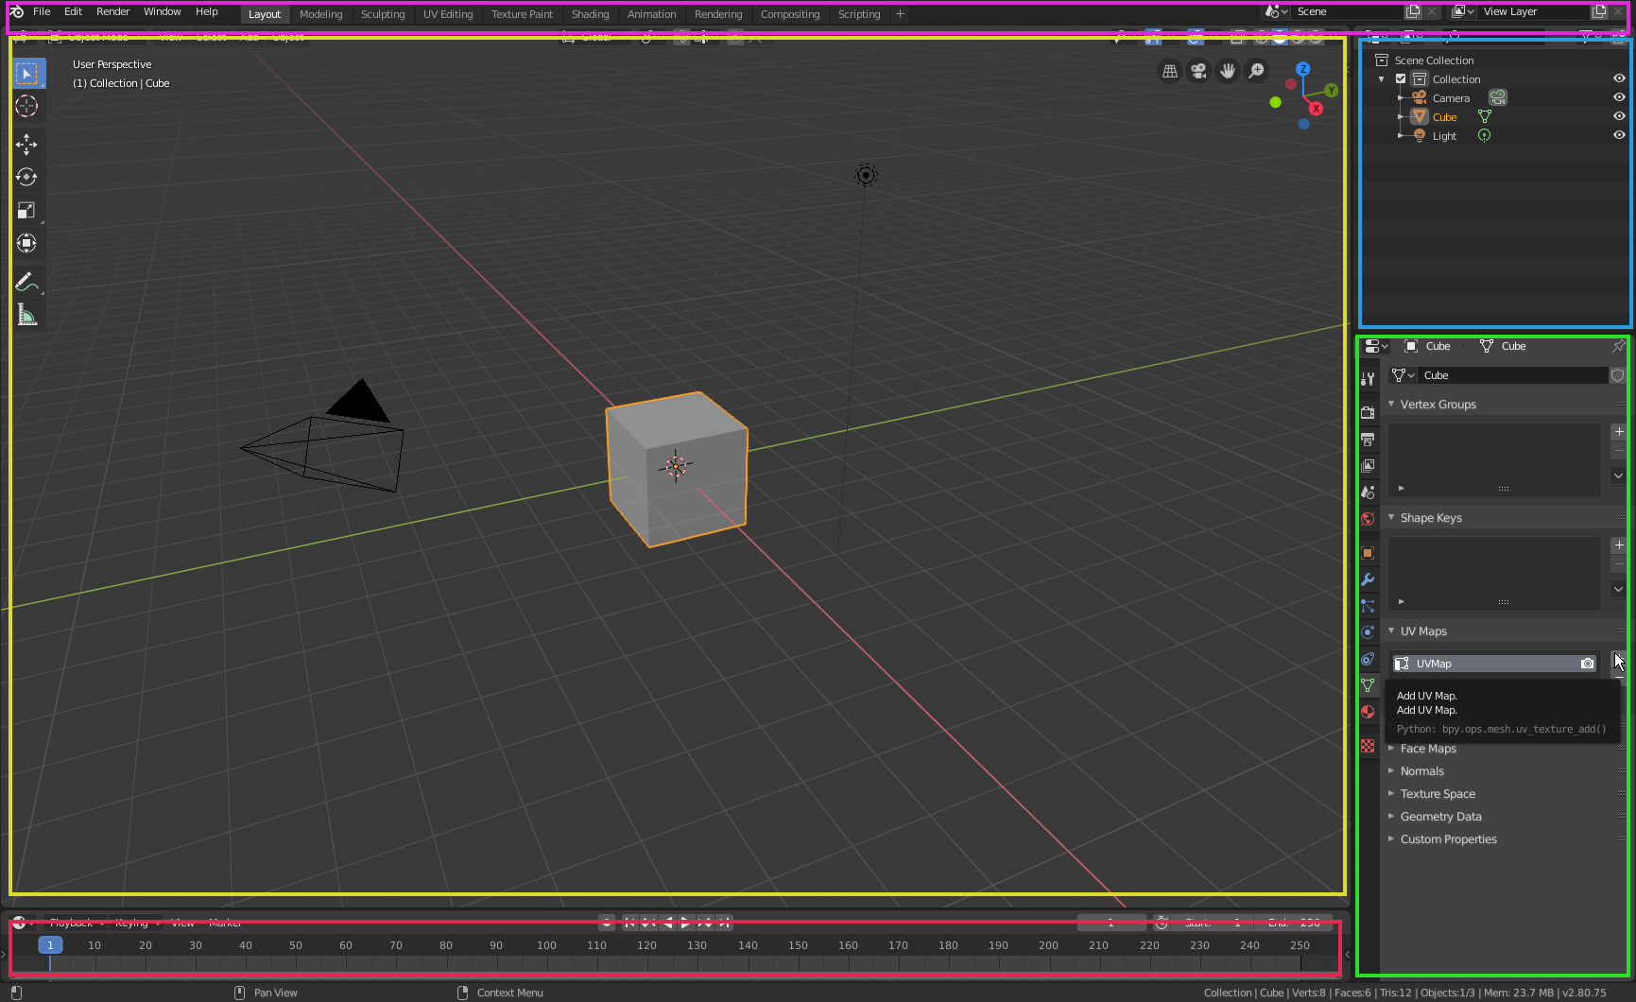Hide the Camera in the outliner
Screen dimensions: 1636x1002
click(1621, 97)
